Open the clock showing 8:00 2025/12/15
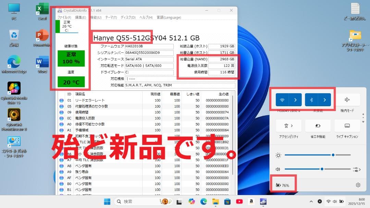Viewport: 370px width, 208px height. [x=356, y=201]
